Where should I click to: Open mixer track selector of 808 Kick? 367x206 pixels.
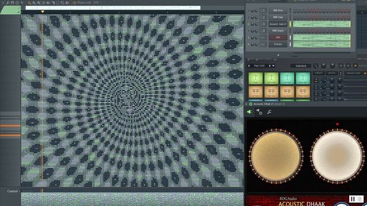[263, 11]
